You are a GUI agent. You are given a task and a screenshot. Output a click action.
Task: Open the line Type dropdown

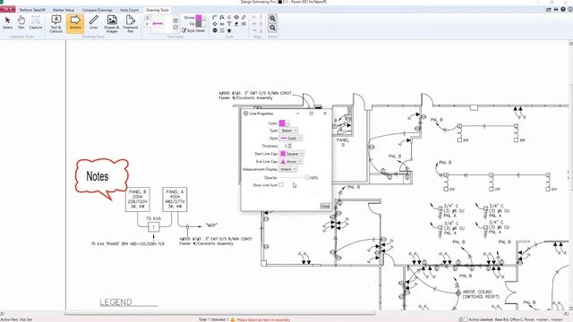coord(288,131)
